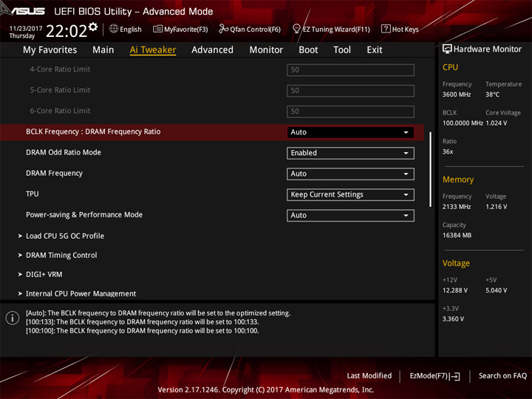Open date and time settings gear icon
The height and width of the screenshot is (399, 532).
click(x=93, y=27)
